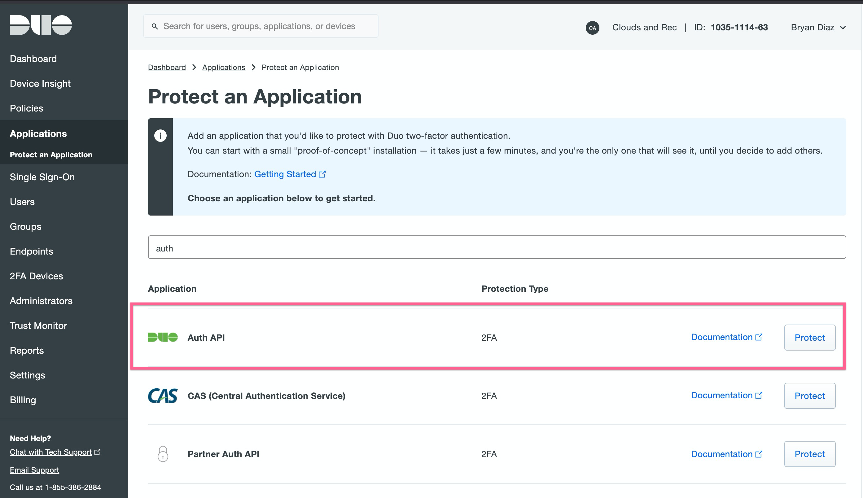Open the Bryan Diaz account dropdown
This screenshot has height=498, width=863.
pos(818,27)
